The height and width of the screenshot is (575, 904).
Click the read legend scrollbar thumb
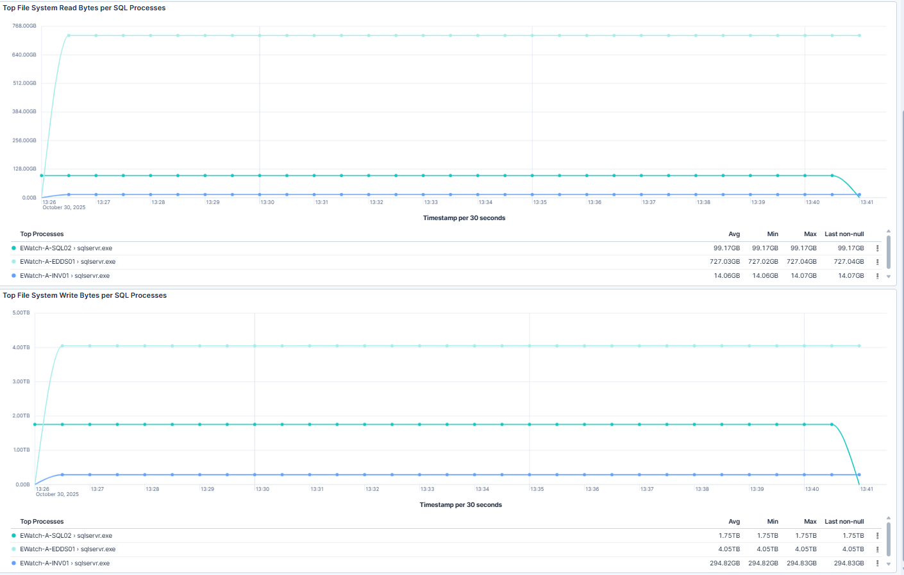(x=888, y=252)
